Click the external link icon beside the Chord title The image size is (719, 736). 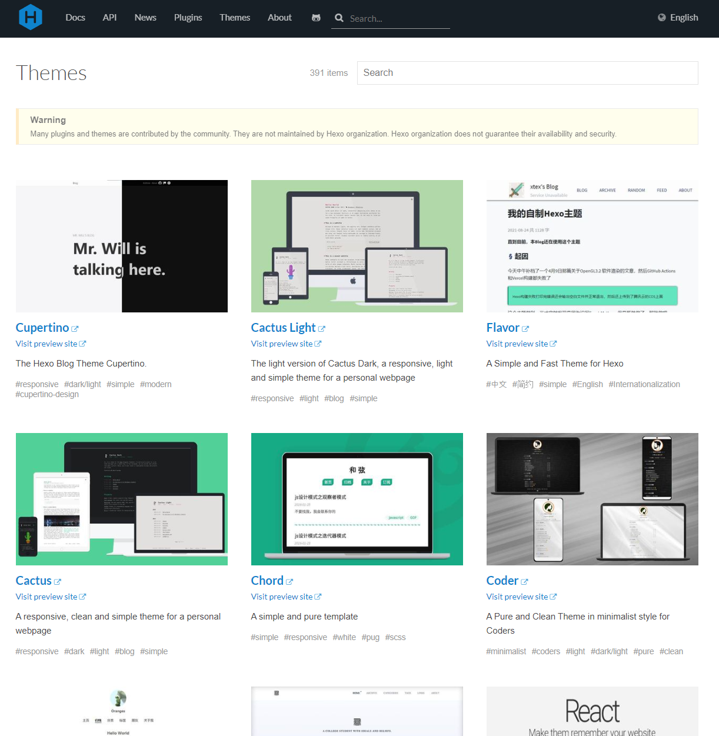tap(289, 582)
